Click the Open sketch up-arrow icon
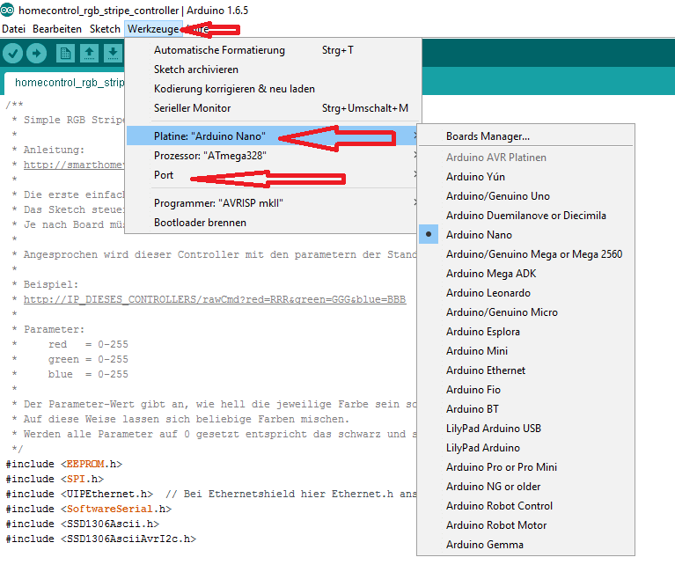This screenshot has height=572, width=675. pos(89,54)
